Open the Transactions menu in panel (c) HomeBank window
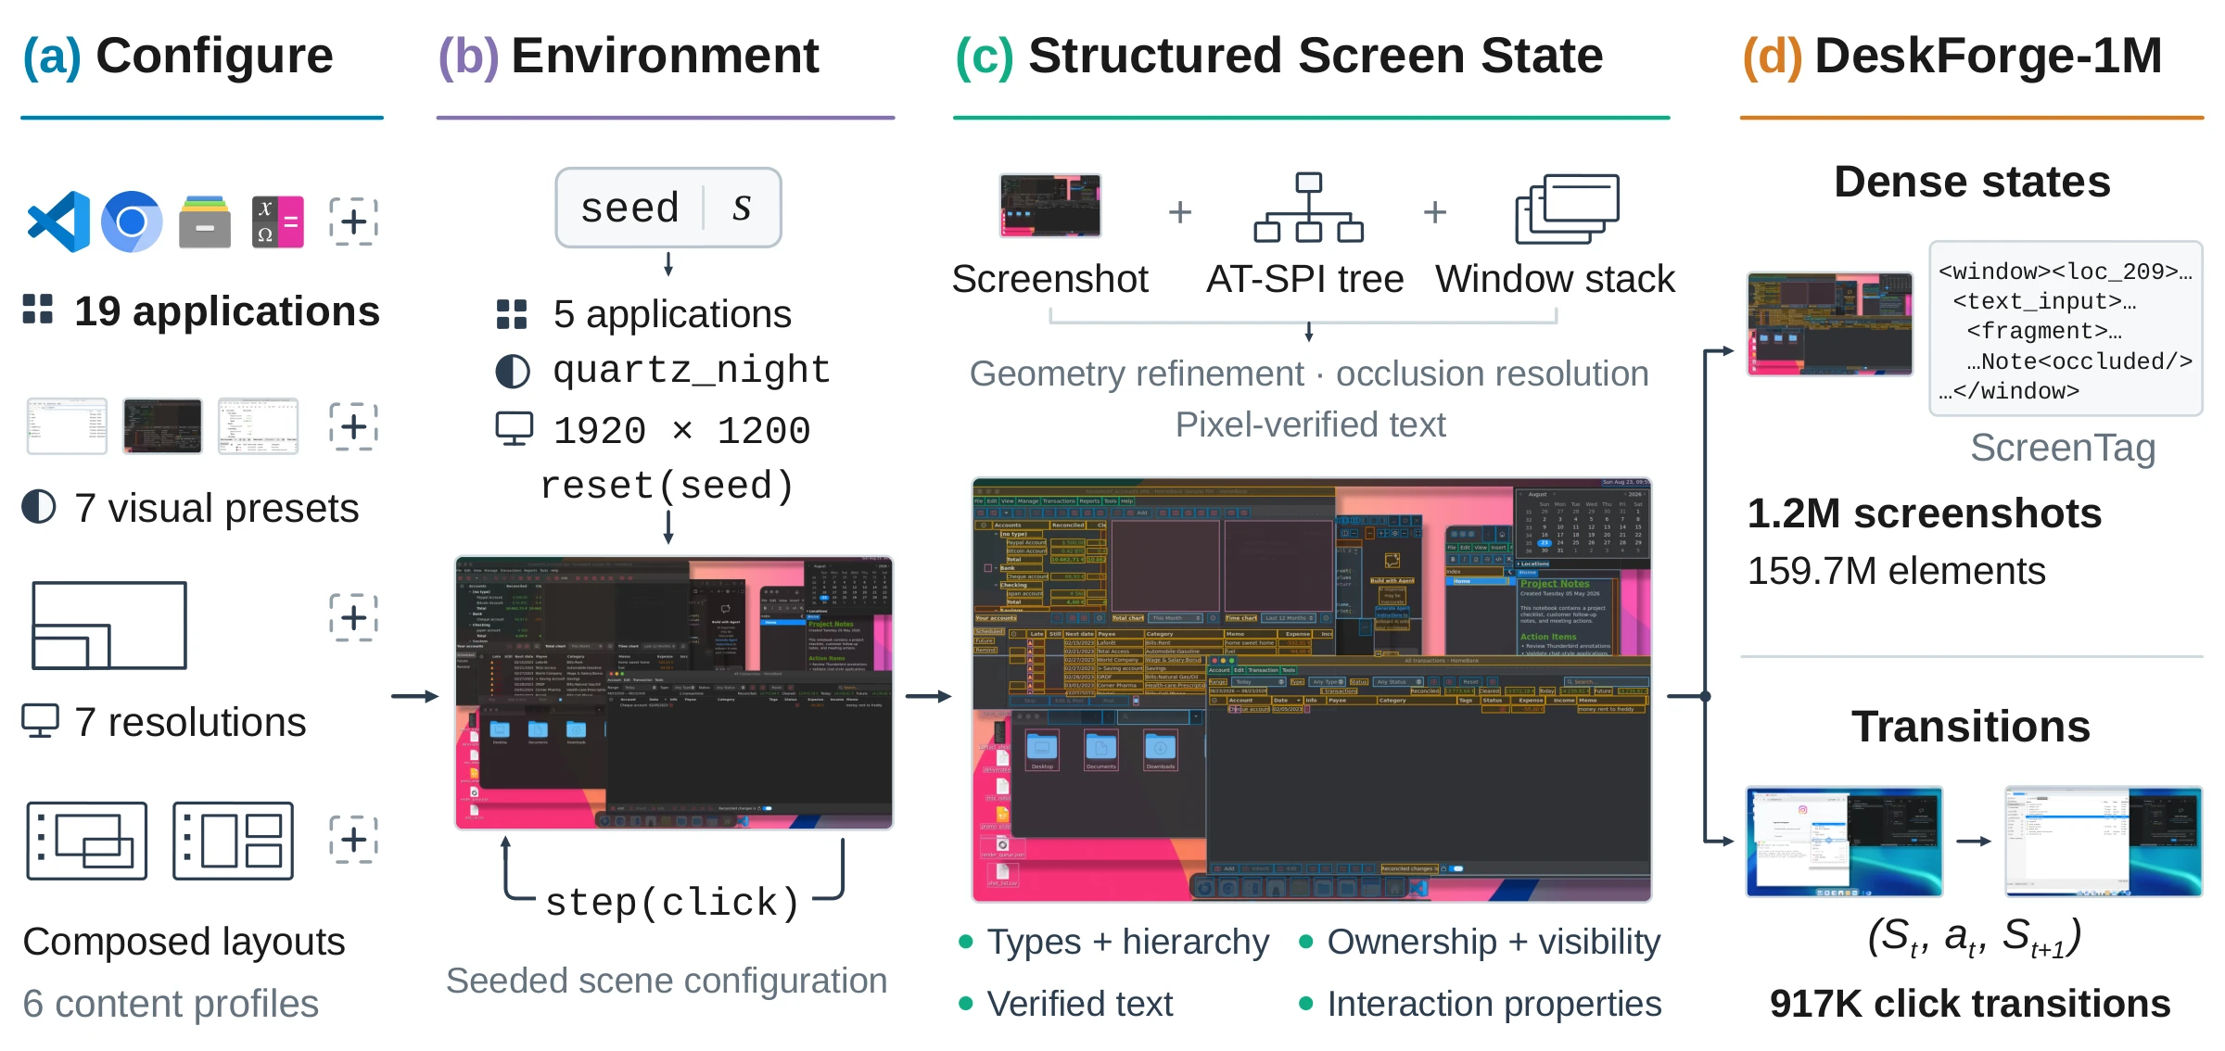This screenshot has width=2225, height=1051. (1059, 501)
